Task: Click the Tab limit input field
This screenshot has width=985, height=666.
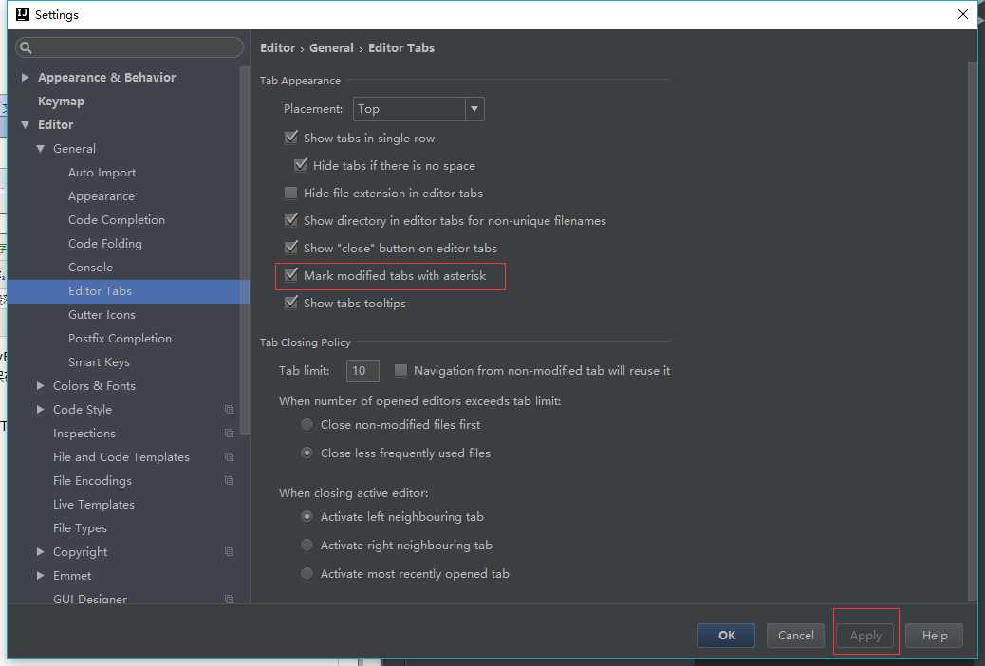Action: pos(362,371)
